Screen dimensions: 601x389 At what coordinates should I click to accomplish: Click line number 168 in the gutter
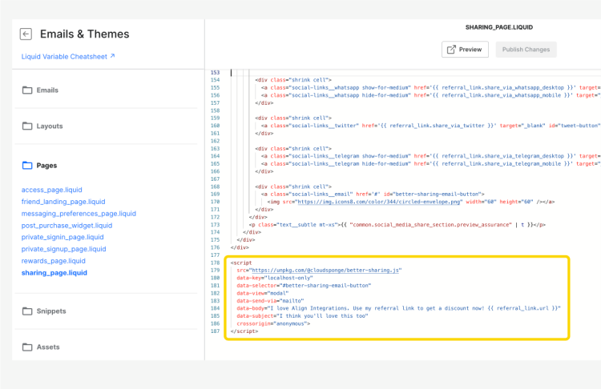[x=215, y=186]
